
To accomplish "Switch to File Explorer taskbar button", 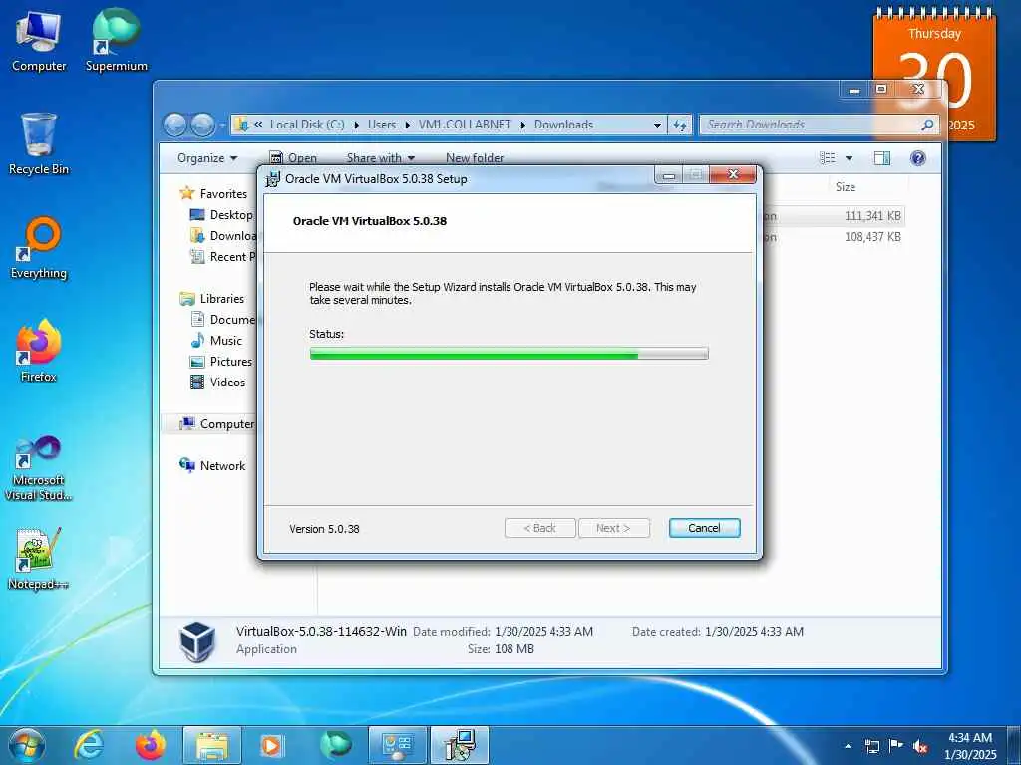I will tap(212, 745).
